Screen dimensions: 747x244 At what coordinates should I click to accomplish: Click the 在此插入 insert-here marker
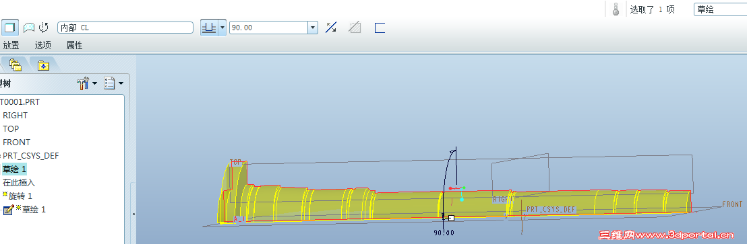tap(19, 182)
